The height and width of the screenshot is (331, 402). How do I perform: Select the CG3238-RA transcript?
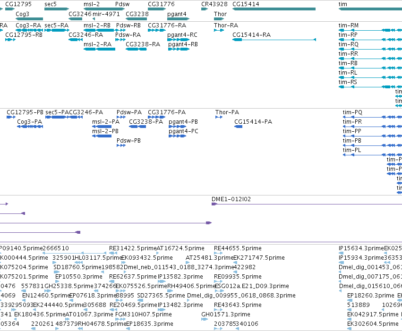click(x=136, y=49)
